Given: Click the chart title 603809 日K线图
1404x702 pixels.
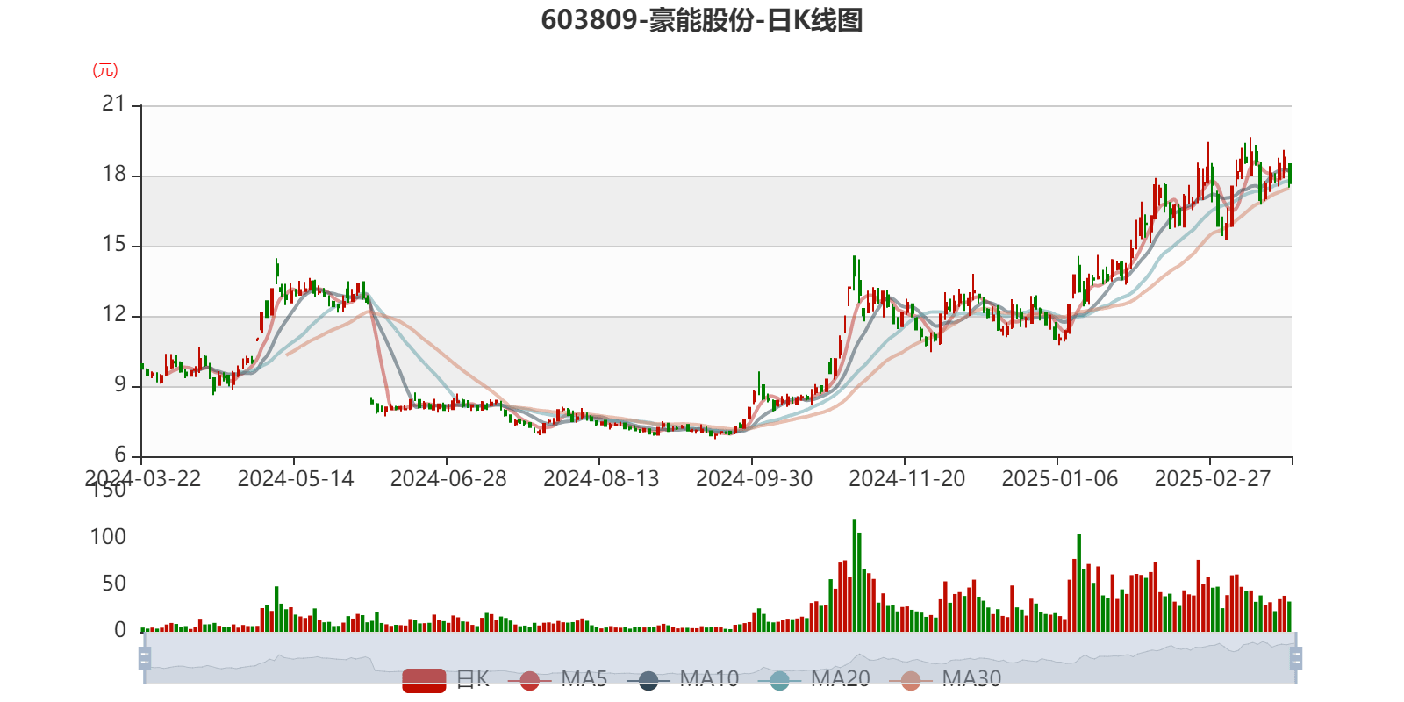Looking at the screenshot, I should coord(701,20).
